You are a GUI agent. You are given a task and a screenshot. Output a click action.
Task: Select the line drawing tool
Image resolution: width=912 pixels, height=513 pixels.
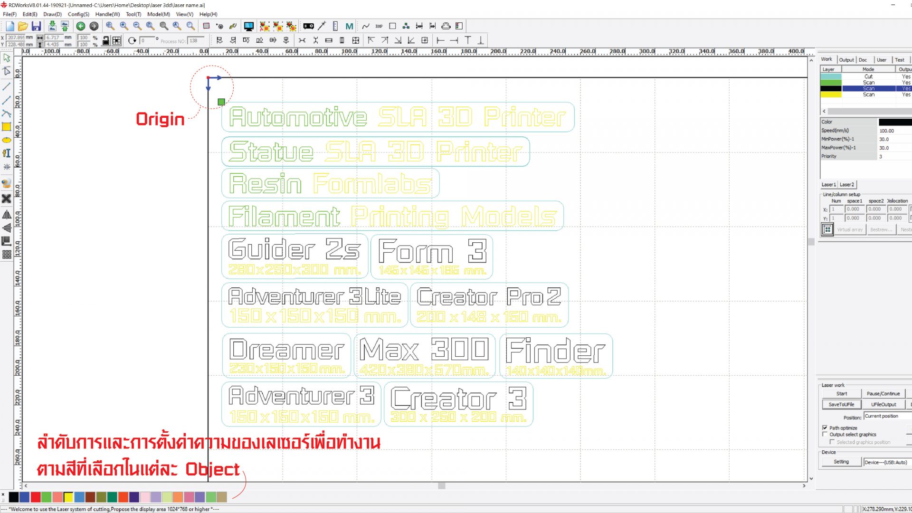point(7,86)
